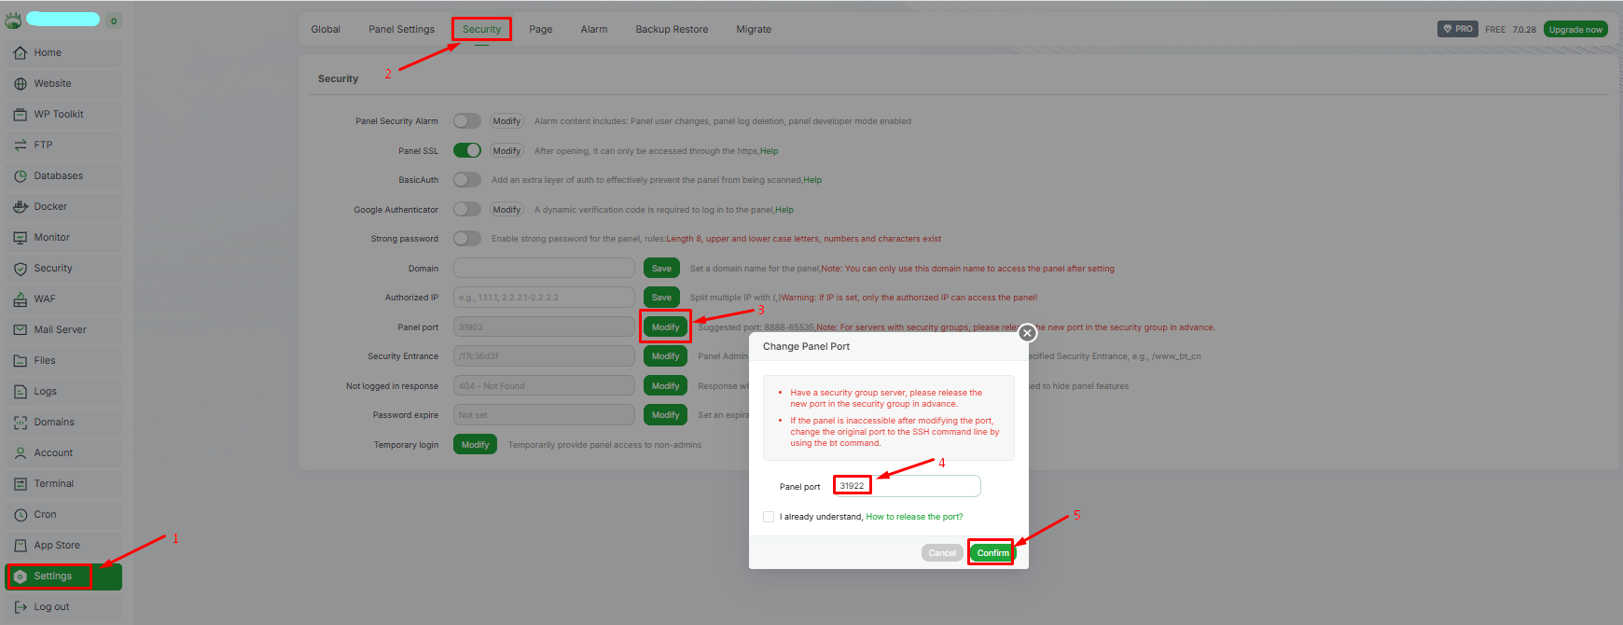This screenshot has width=1623, height=625.
Task: Open Databases via its sidebar icon
Action: tap(21, 176)
